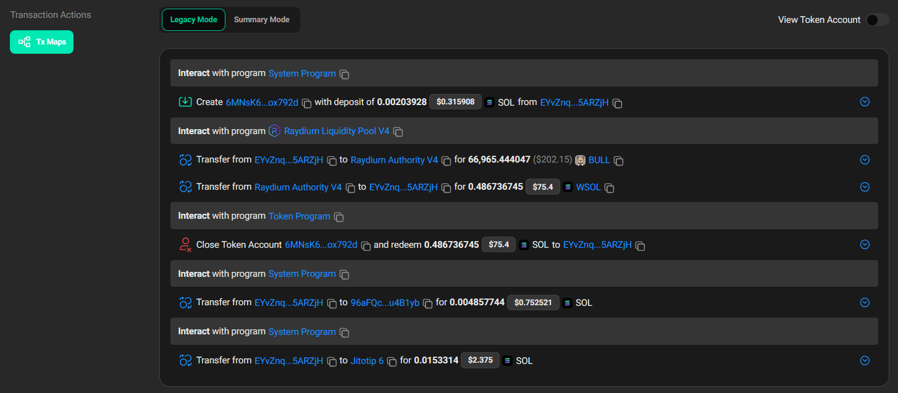Copy Raydium Authority V4 in WSOL transfer row
Screen dimensions: 898x393
point(350,187)
